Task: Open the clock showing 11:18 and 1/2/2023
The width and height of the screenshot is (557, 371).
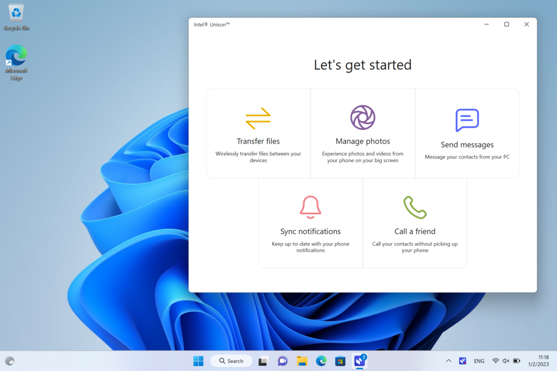Action: point(538,361)
